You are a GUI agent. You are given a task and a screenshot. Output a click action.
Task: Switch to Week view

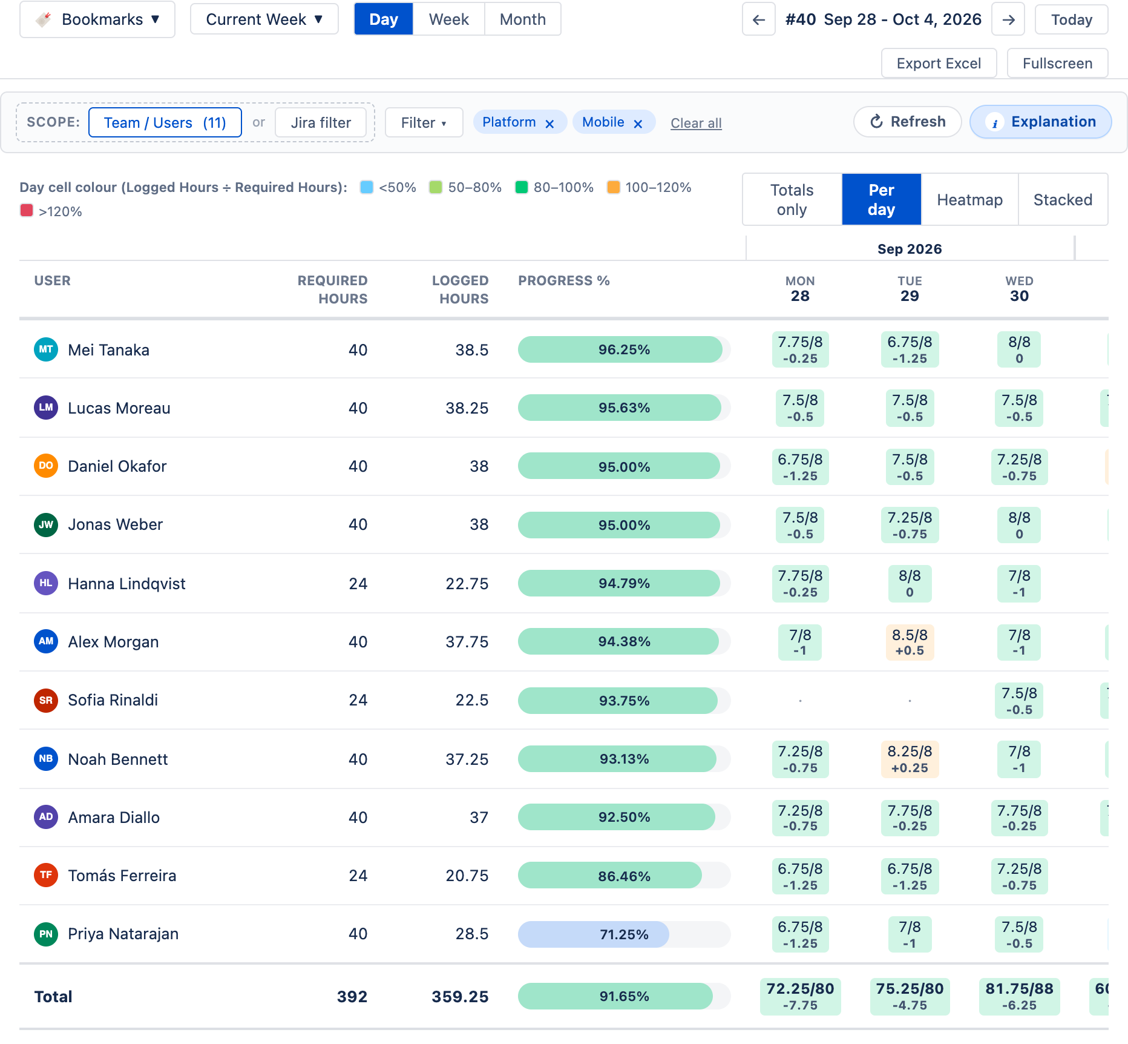[449, 19]
